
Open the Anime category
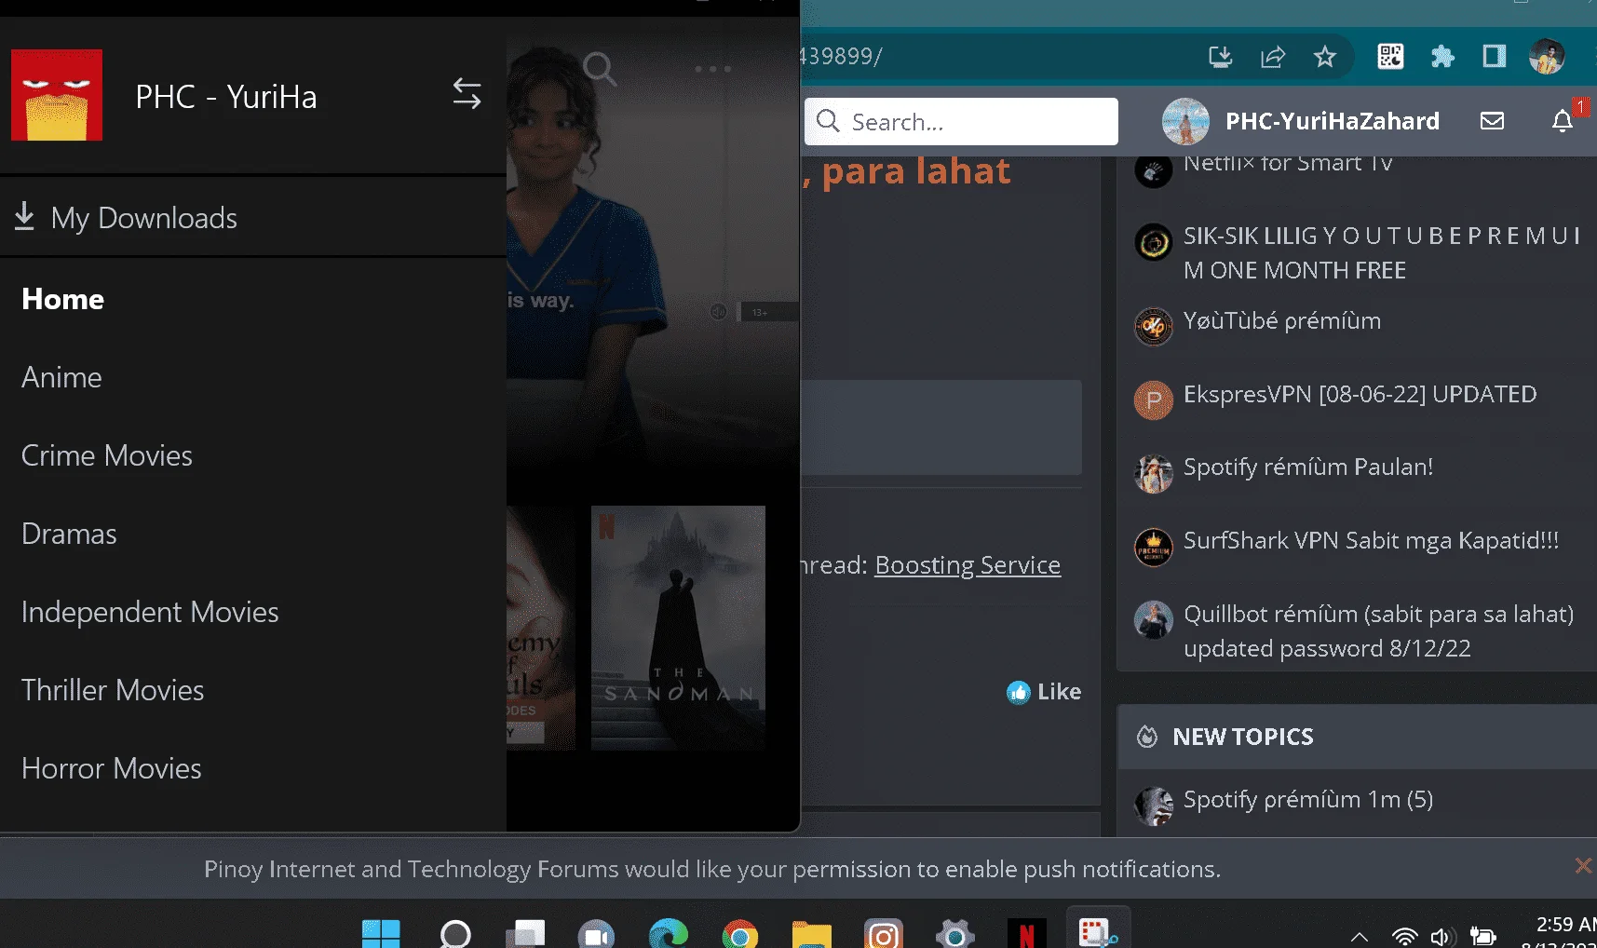(61, 377)
